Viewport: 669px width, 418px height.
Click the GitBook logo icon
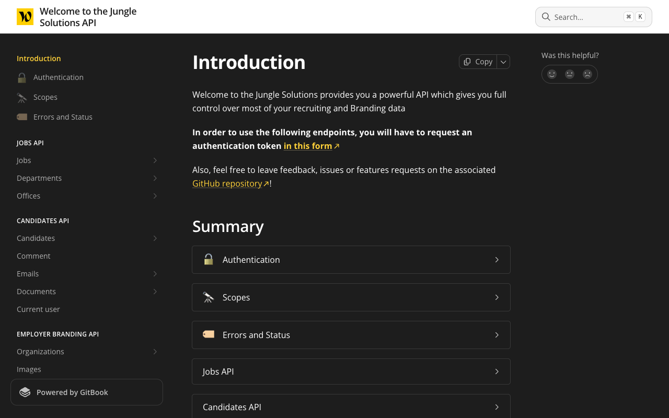25,392
